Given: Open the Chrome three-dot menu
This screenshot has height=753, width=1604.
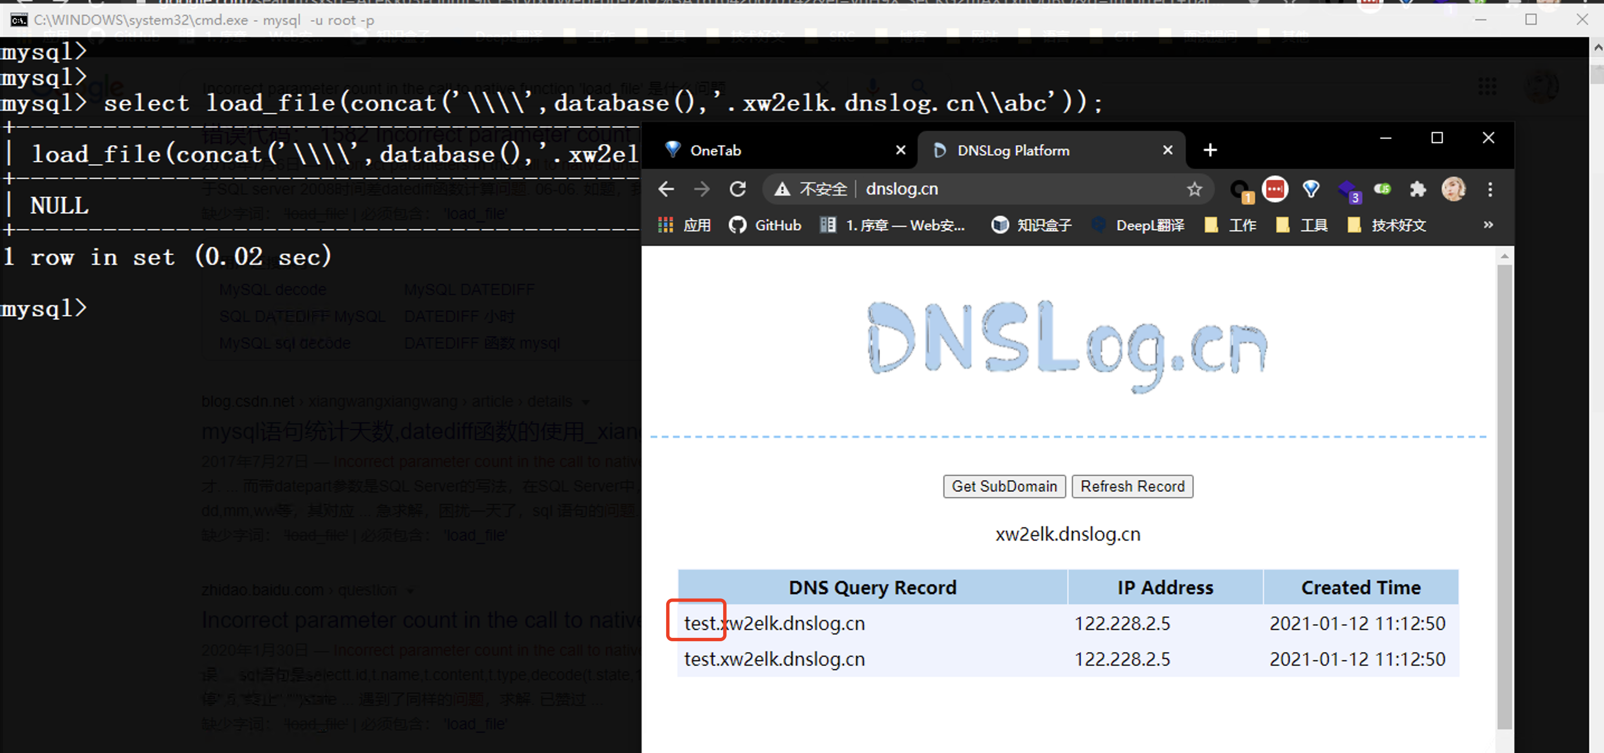Looking at the screenshot, I should pos(1489,189).
